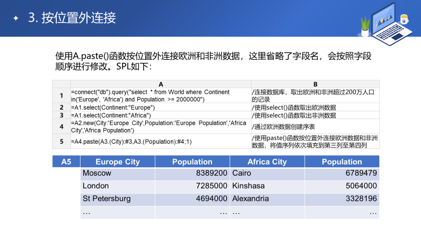Click the slide title '3. 按位置外连接'
421x236 pixels.
[72, 18]
